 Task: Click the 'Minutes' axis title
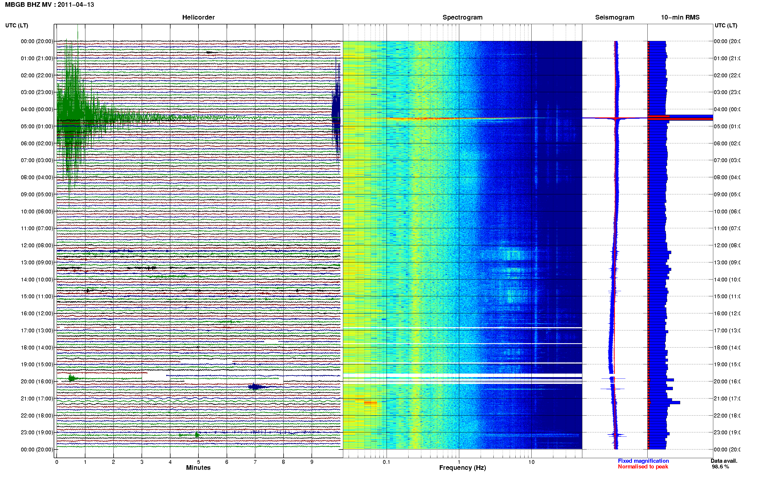coord(198,468)
